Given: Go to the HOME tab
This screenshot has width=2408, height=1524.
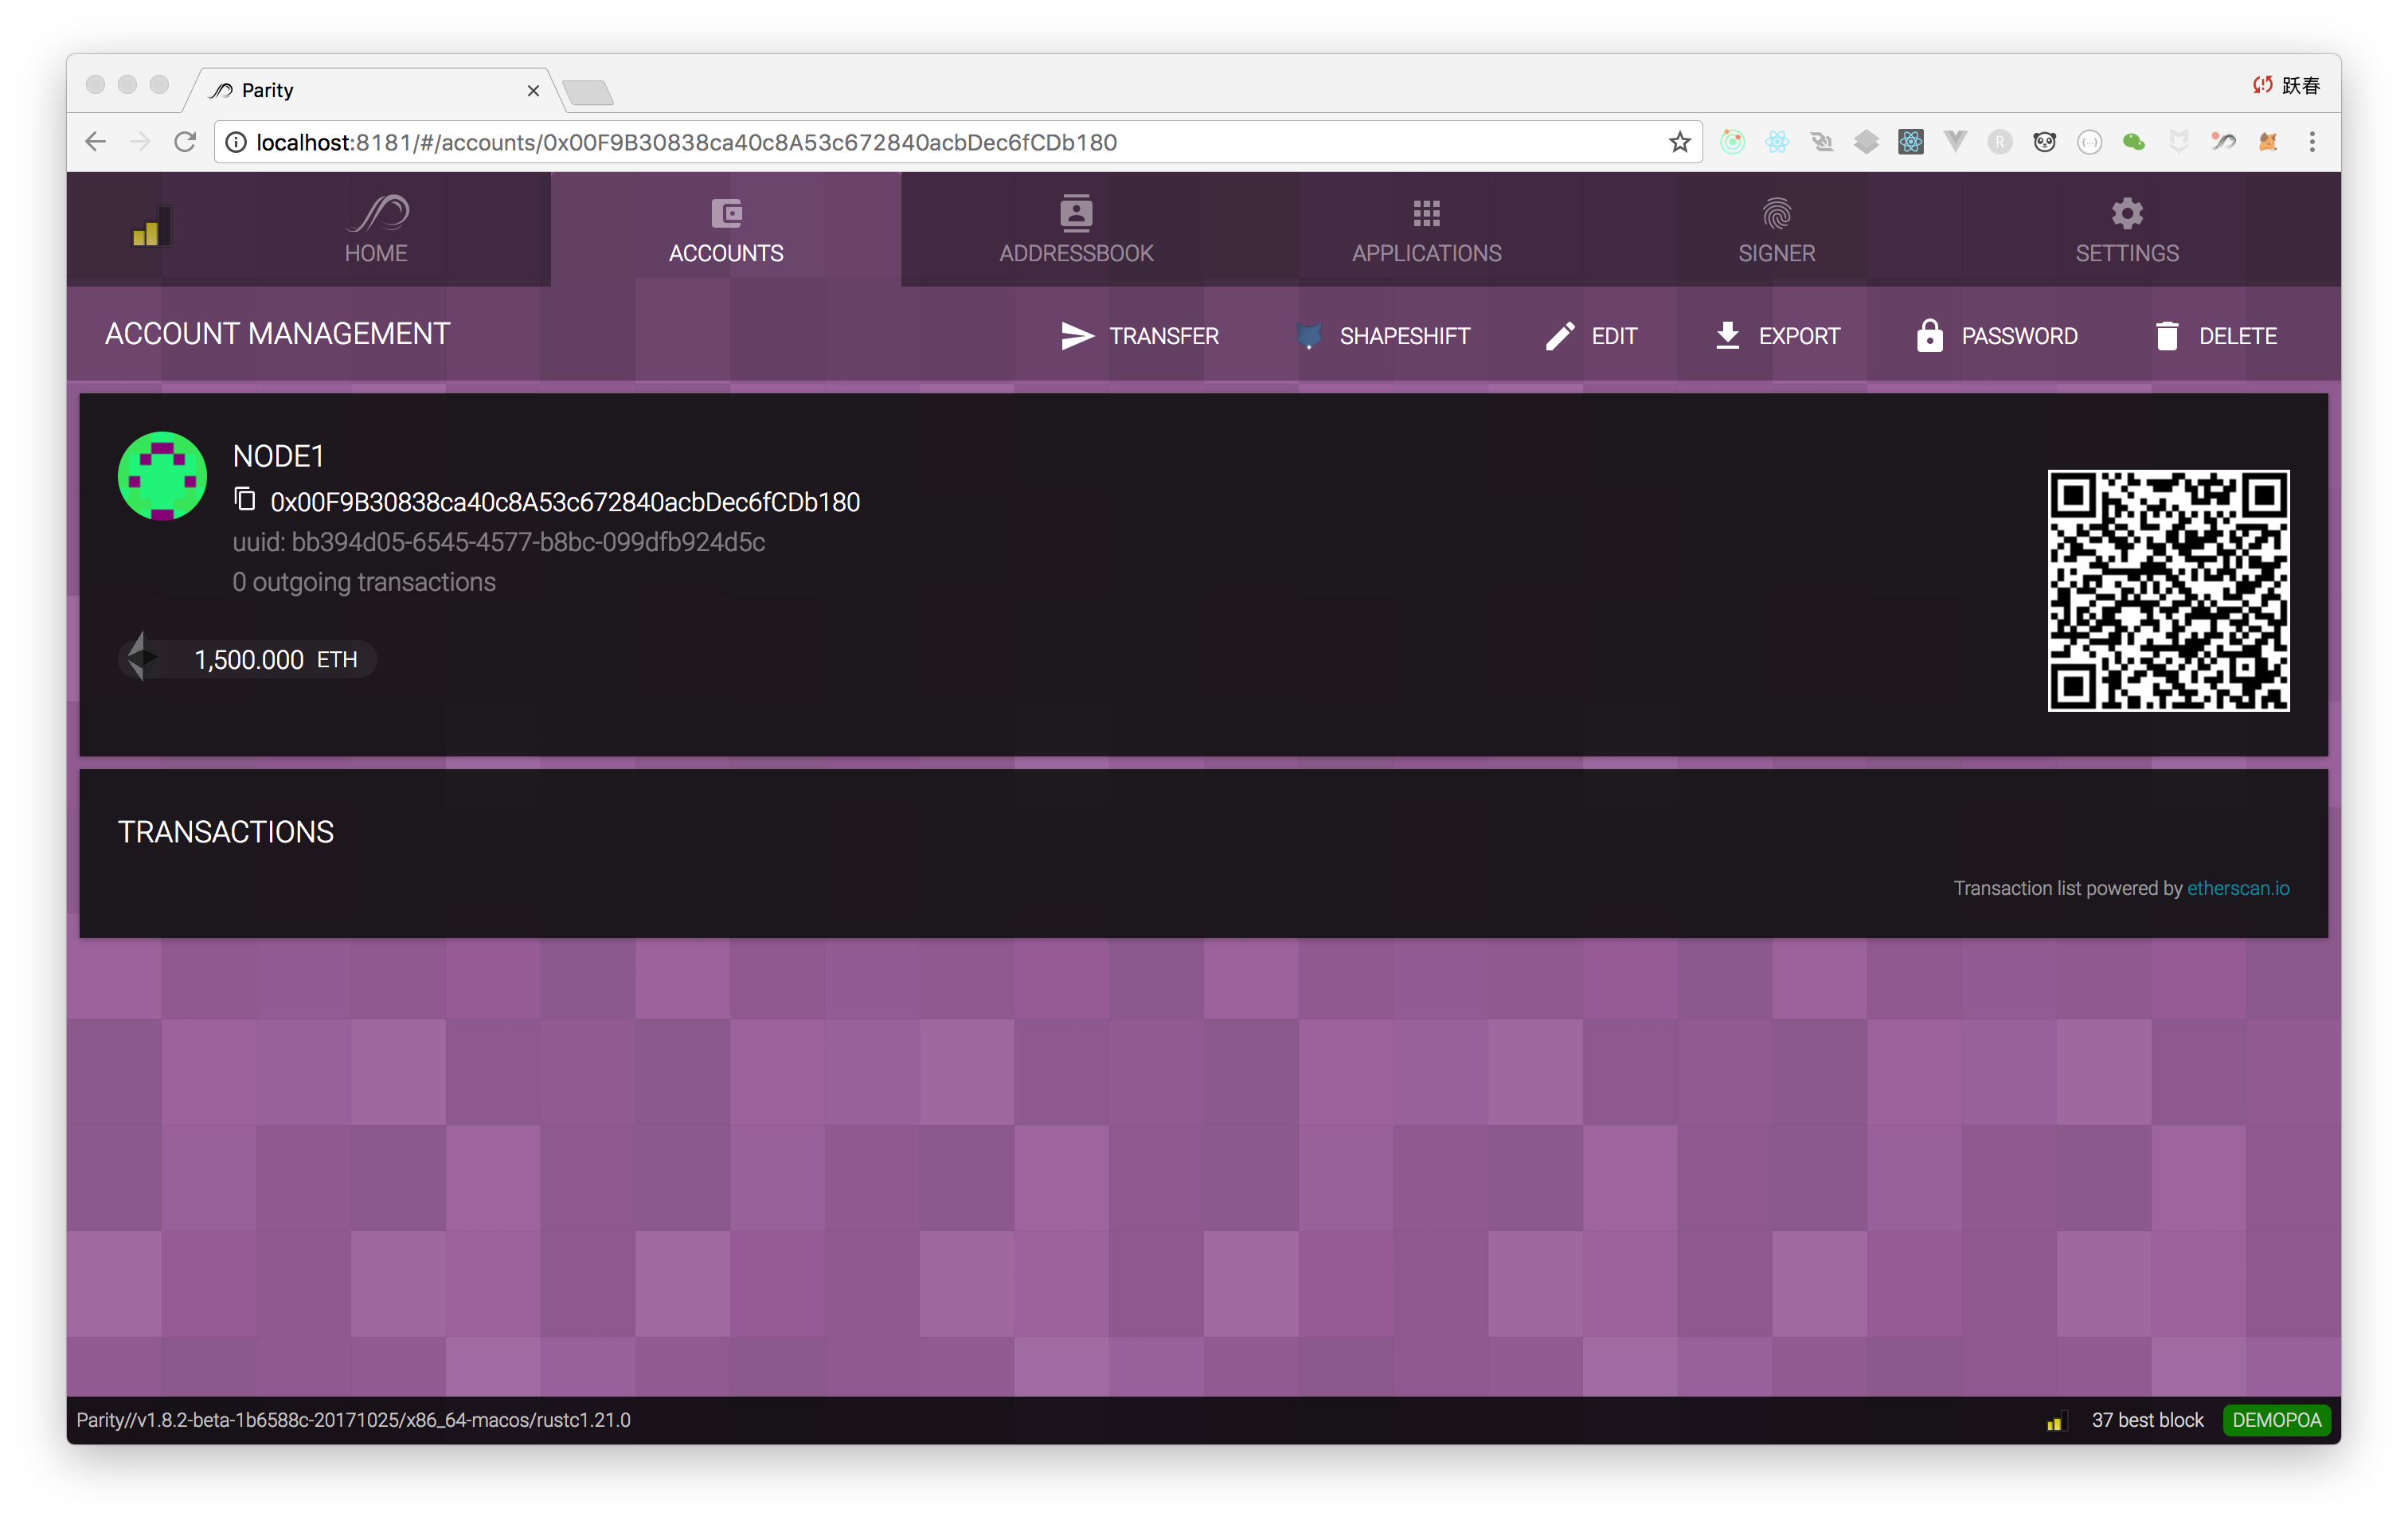Looking at the screenshot, I should pos(376,230).
